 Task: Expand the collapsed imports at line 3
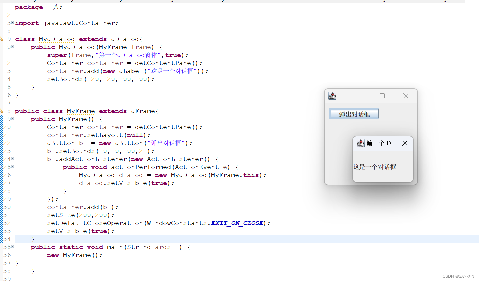tap(12, 23)
